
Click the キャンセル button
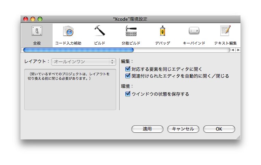point(183,129)
